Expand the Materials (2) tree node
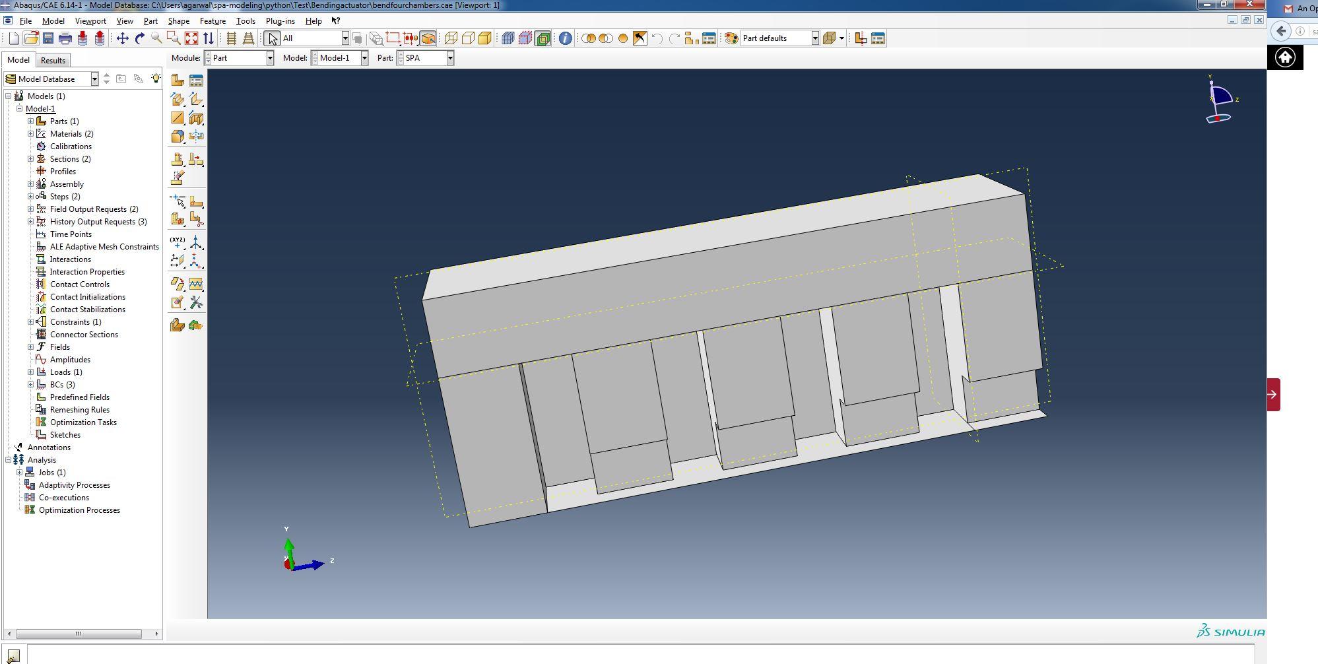This screenshot has height=664, width=1318. 30,134
